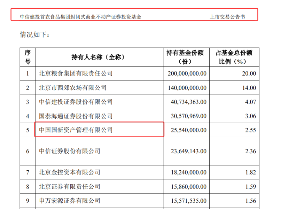289x209 pixels.
Task: Select the header text 上市交易公告书
Action: 227,17
